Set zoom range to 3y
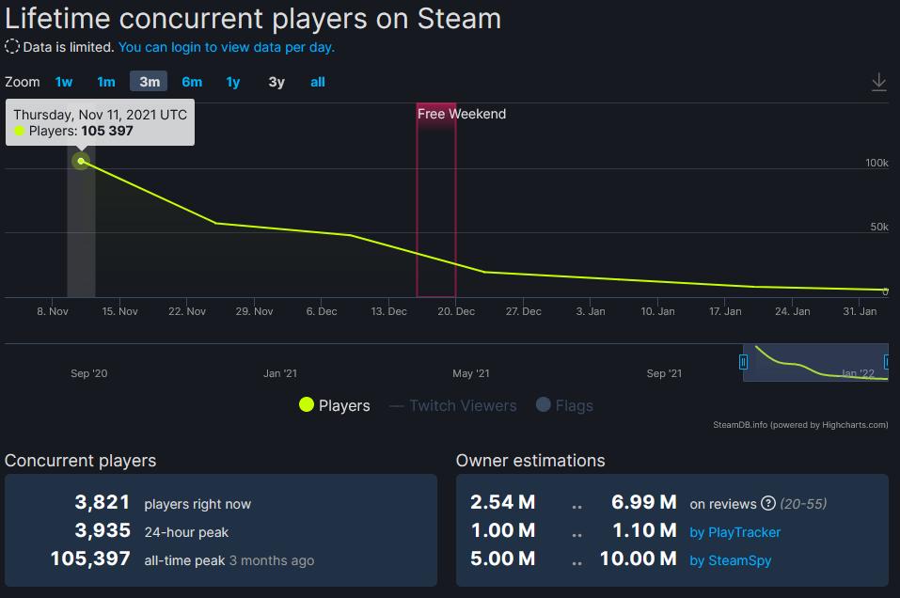The width and height of the screenshot is (900, 598). click(x=276, y=82)
